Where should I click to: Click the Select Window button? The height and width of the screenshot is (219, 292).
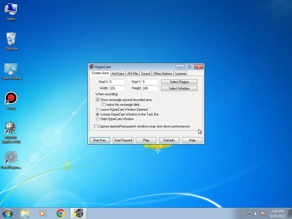pyautogui.click(x=179, y=88)
